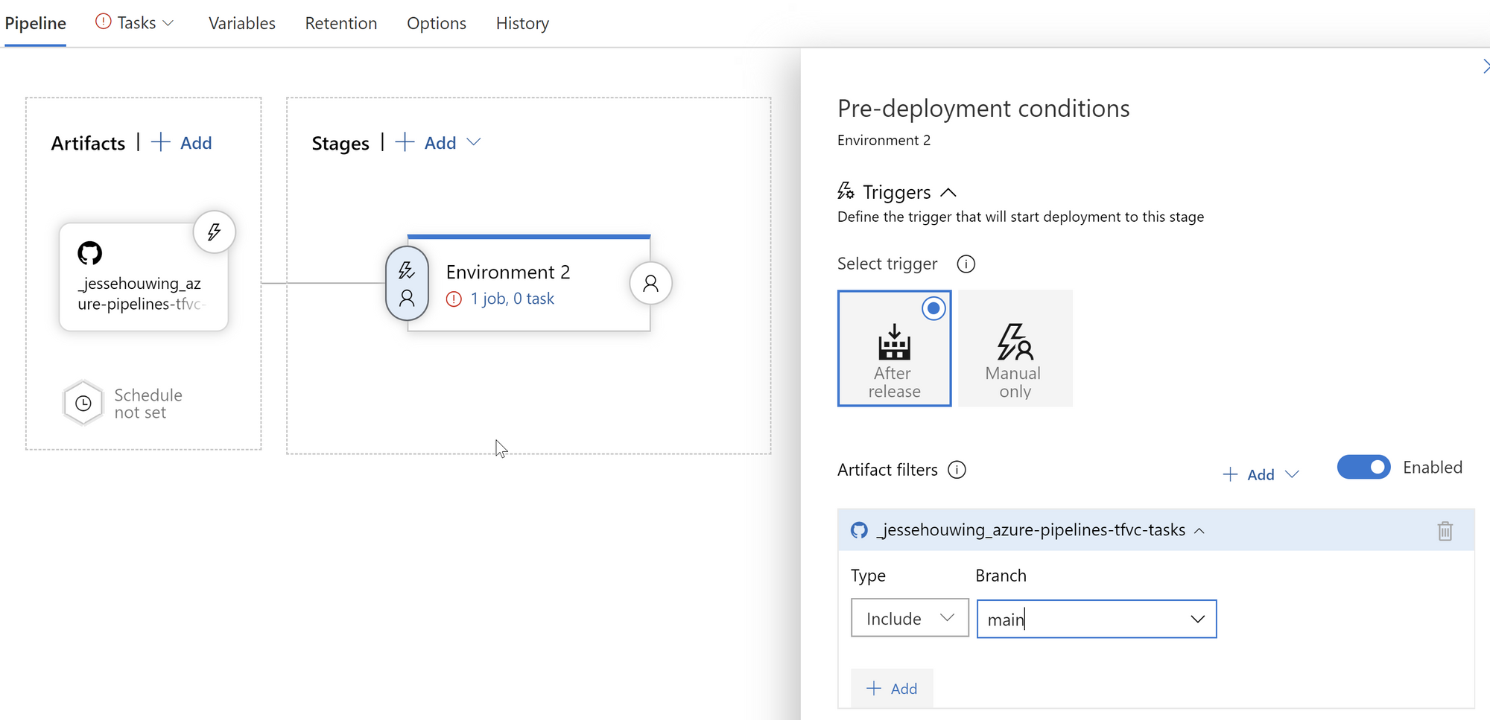Click the artifact continuous deployment trigger lightning icon
Viewport: 1490px width, 720px height.
tap(215, 232)
